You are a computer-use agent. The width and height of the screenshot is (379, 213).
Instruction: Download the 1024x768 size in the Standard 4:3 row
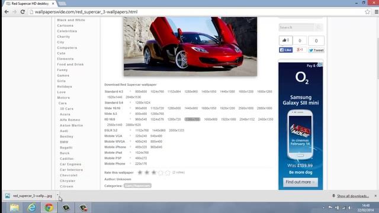157,92
